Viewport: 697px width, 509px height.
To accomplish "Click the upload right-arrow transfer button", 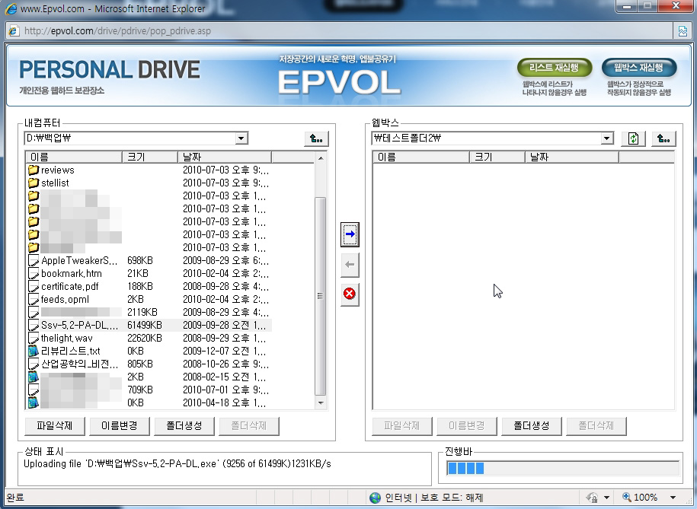I will point(350,234).
